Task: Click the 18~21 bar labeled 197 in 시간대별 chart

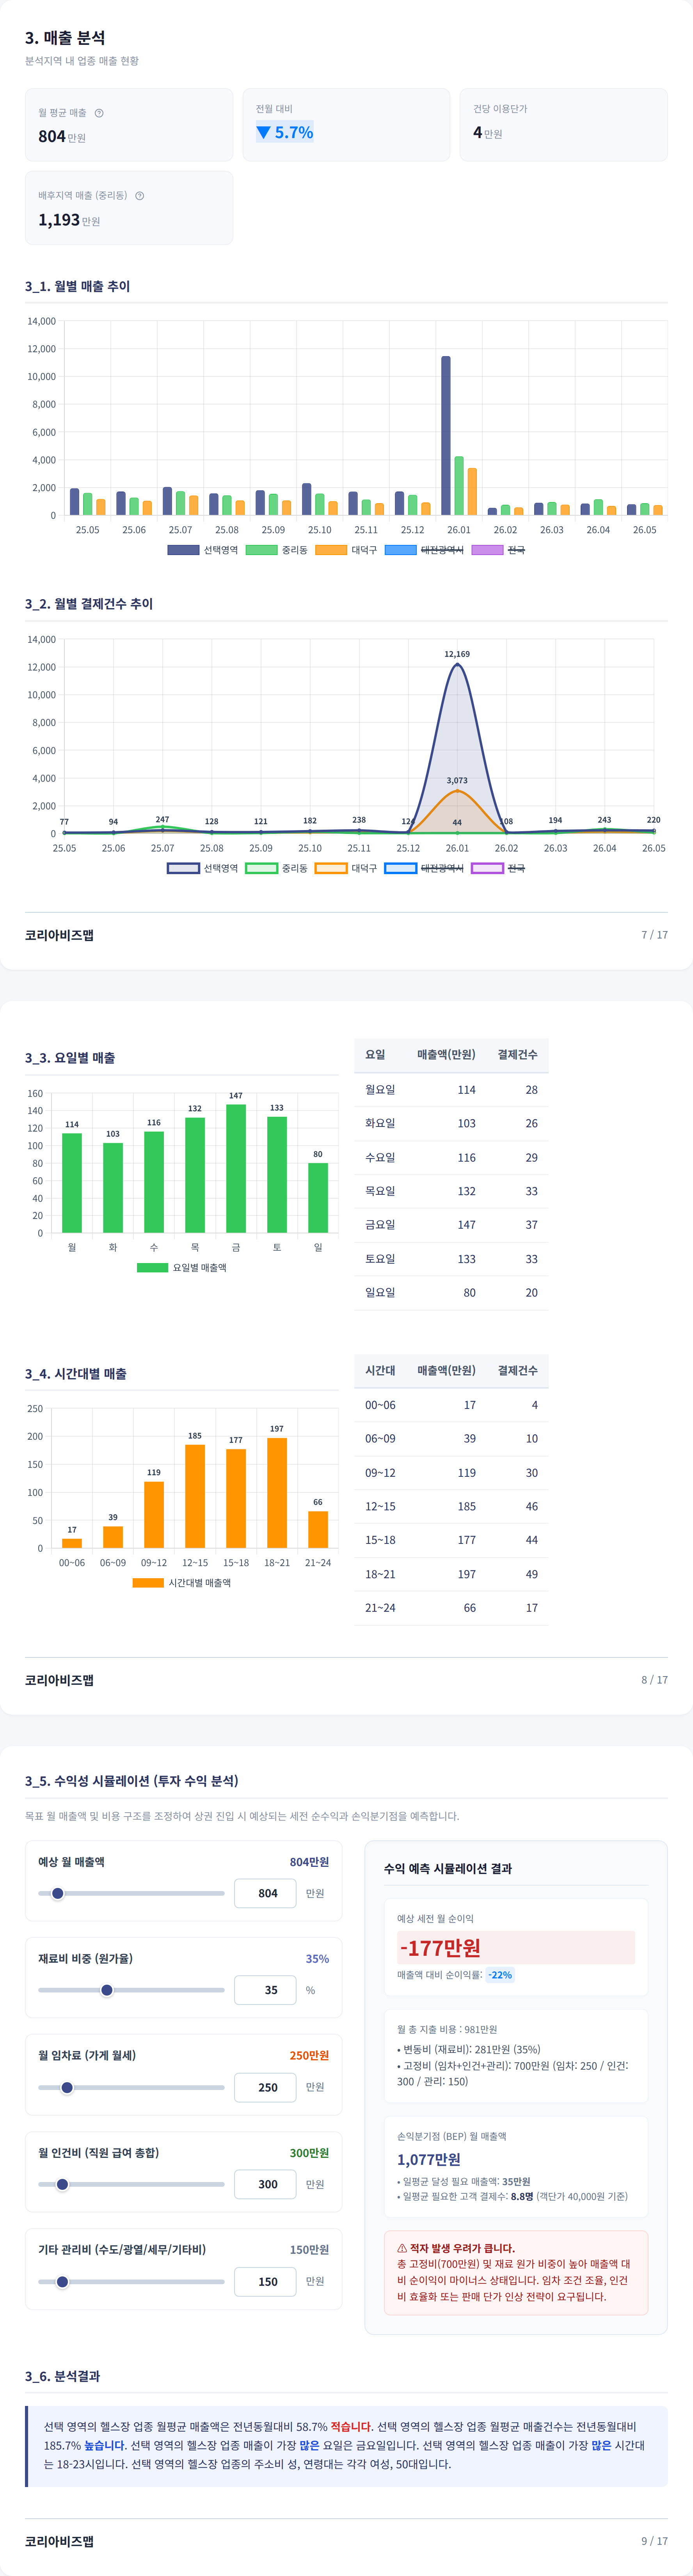Action: click(x=277, y=1493)
